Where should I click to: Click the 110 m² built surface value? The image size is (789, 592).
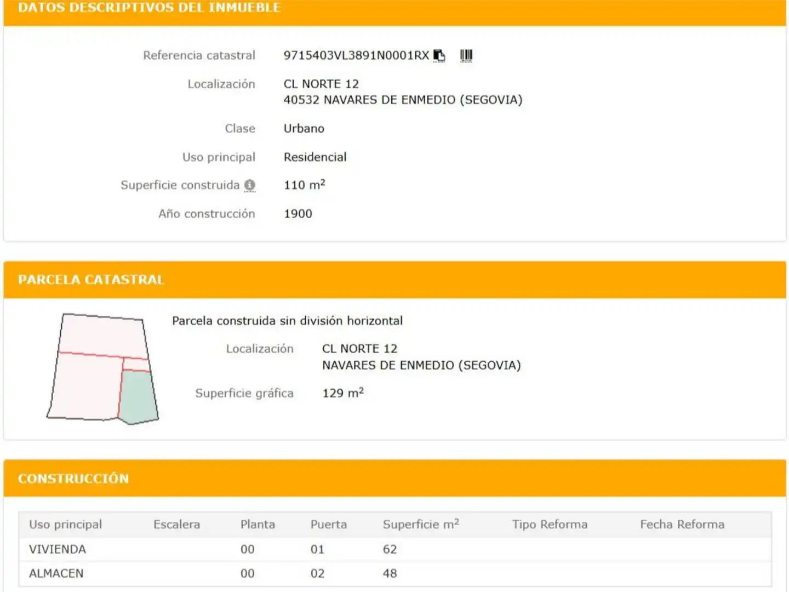tap(305, 185)
